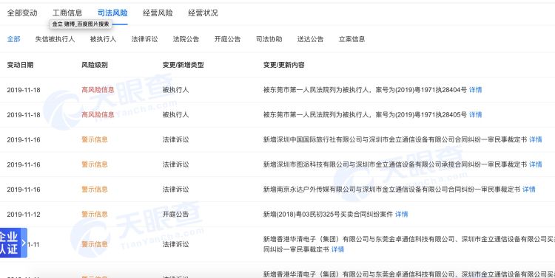Filter by 立案信息

(351, 39)
